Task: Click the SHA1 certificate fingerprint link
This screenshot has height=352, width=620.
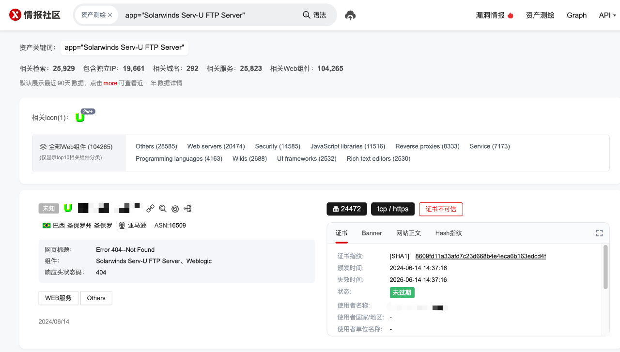Action: click(x=480, y=256)
